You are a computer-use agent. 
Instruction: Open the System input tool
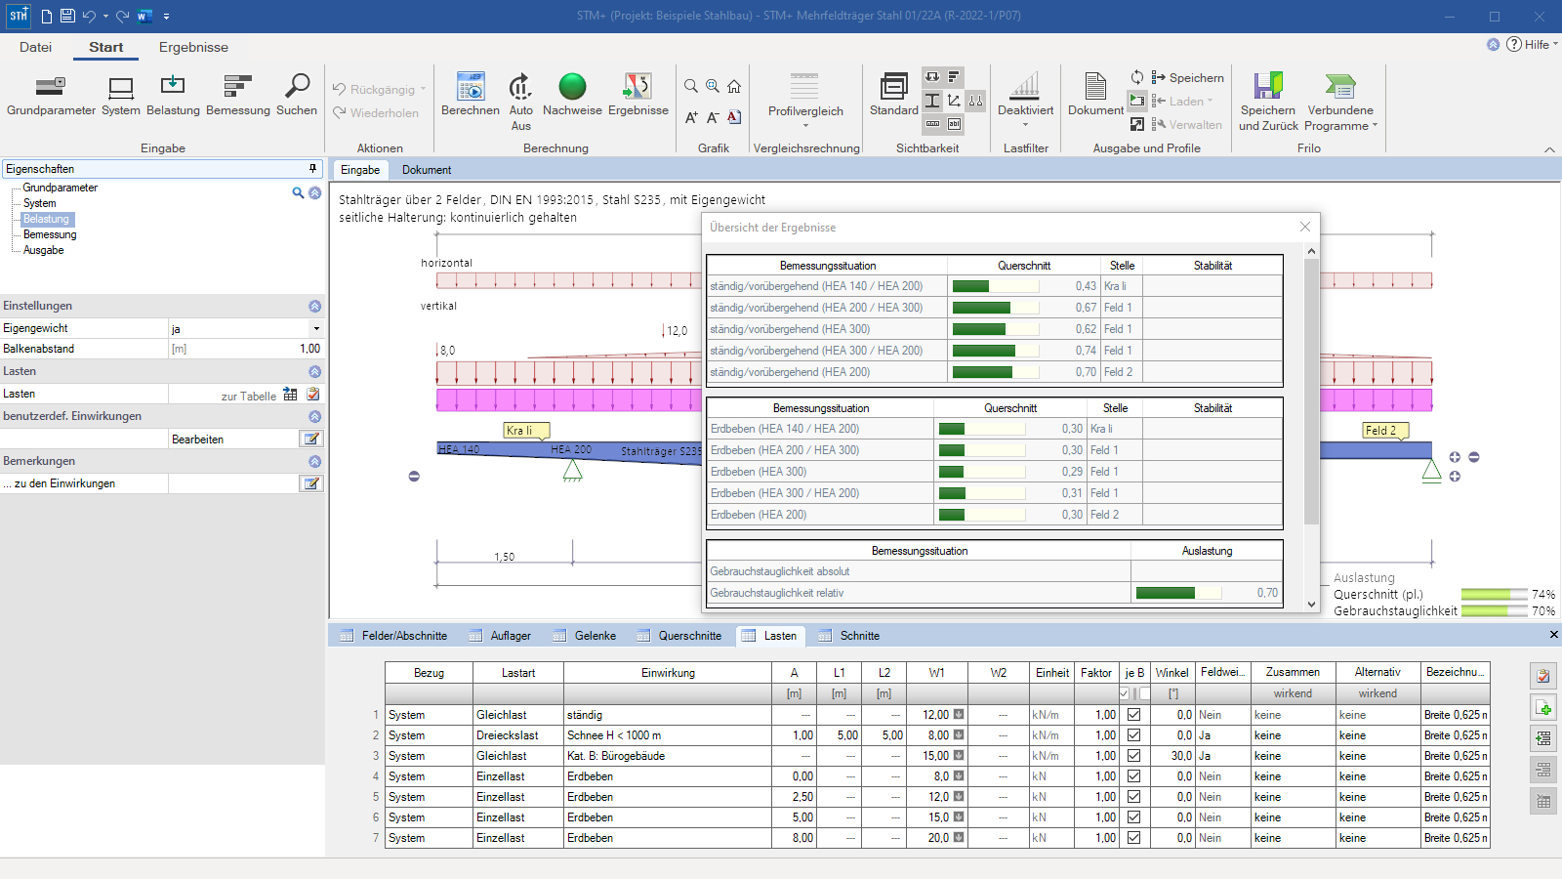click(121, 96)
